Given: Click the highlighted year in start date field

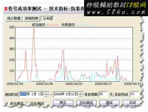Looking at the screenshot, I should 23,94.
